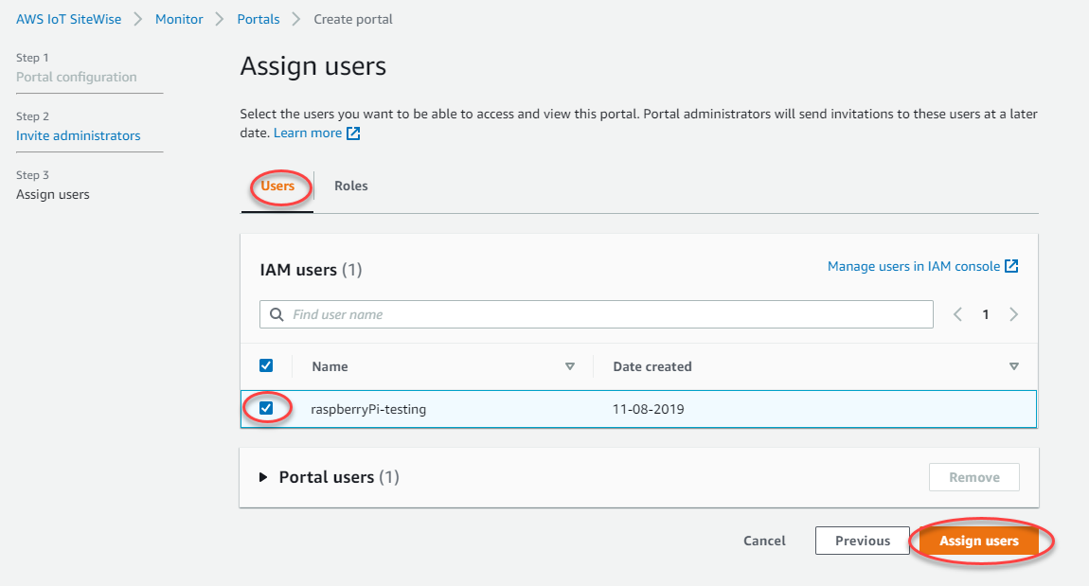Uncheck the raspberryPi-testing row checkbox
Screen dimensions: 1089x586
click(x=266, y=408)
